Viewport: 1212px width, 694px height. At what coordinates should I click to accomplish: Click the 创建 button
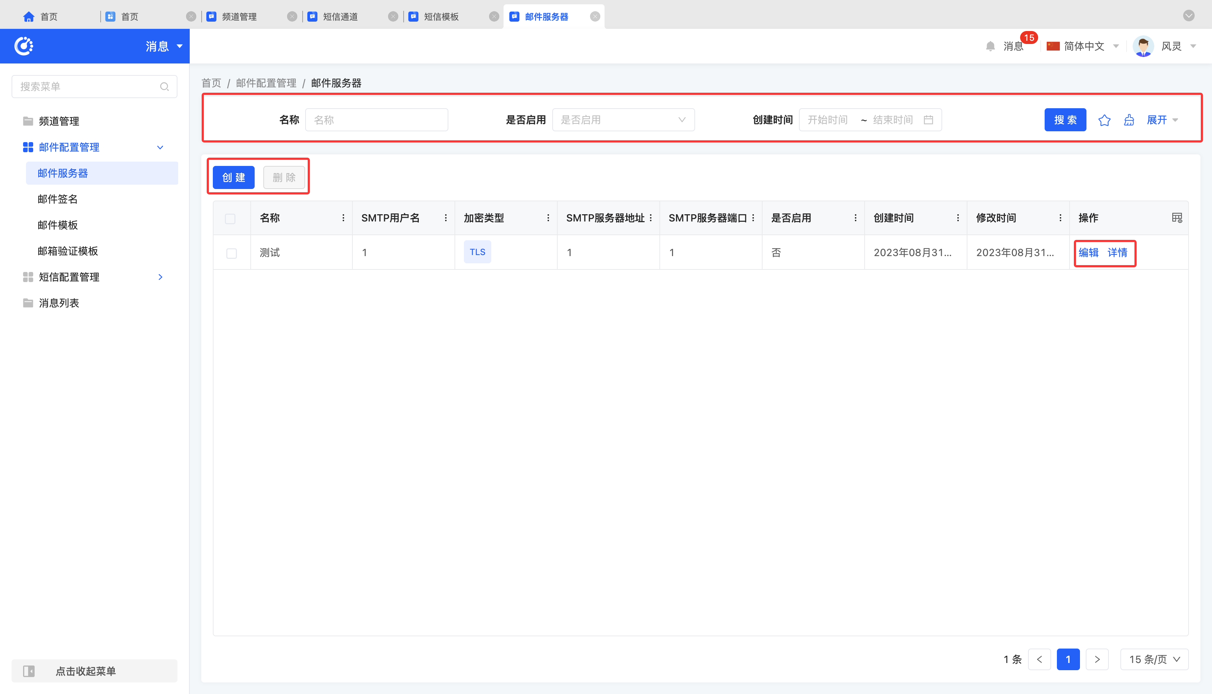(233, 177)
